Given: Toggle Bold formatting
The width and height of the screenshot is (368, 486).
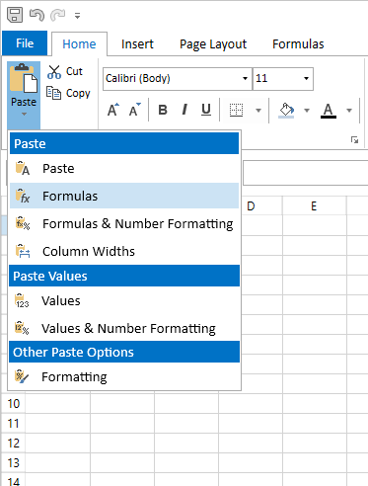Looking at the screenshot, I should (x=163, y=110).
